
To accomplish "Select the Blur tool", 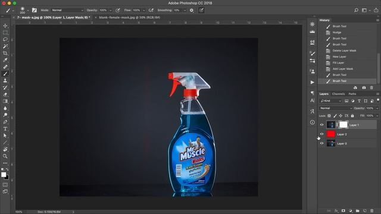I will [5, 108].
